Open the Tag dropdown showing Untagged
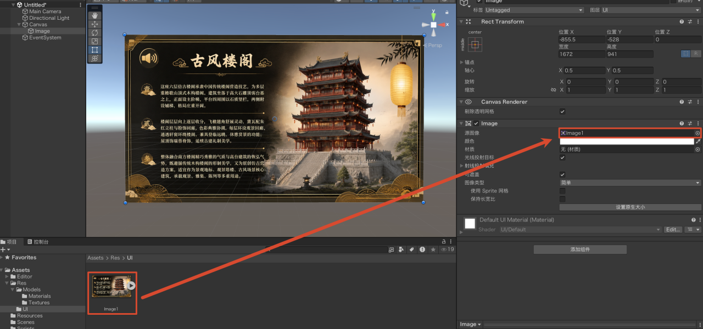The width and height of the screenshot is (703, 329). click(x=534, y=10)
